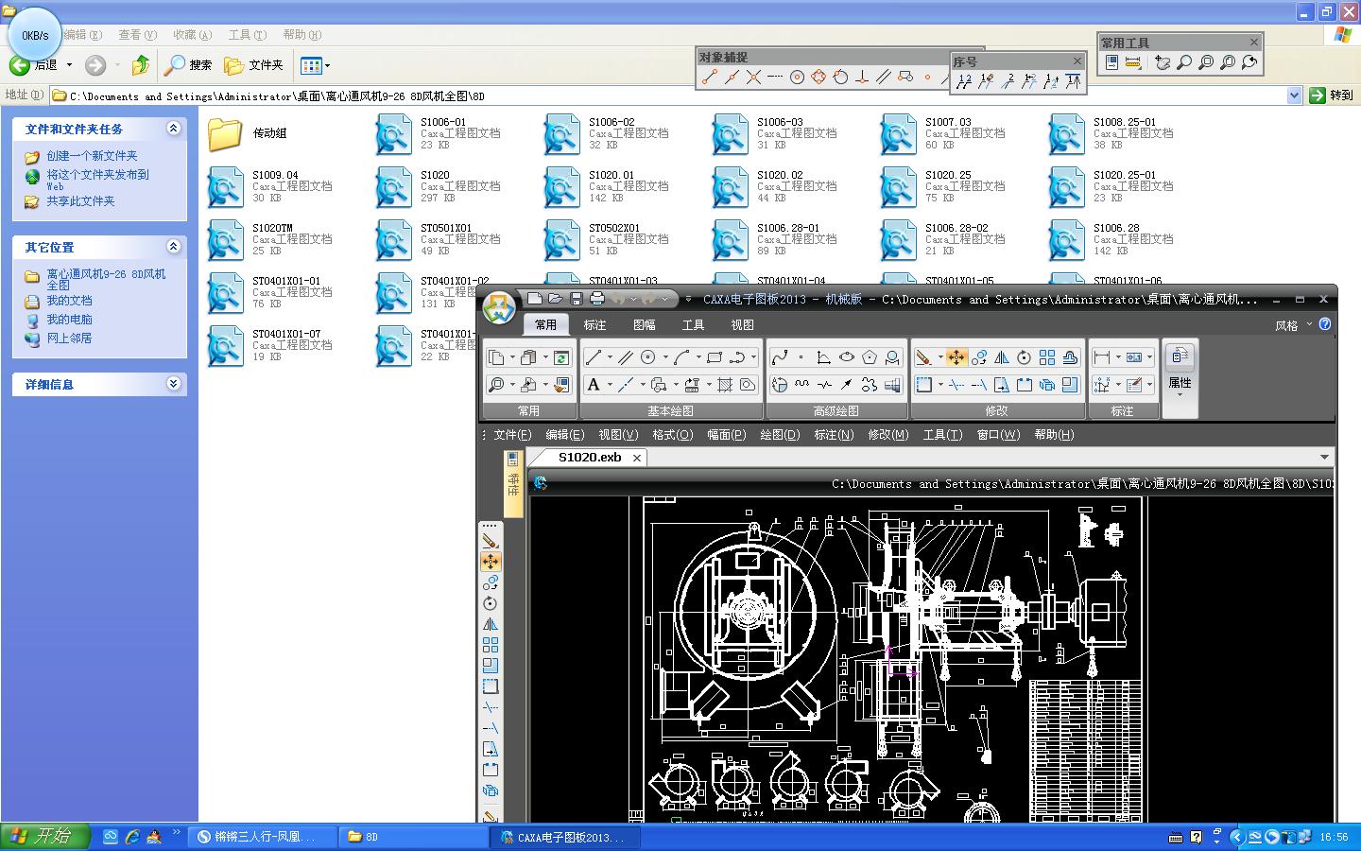Switch to the 标注 ribbon tab

pyautogui.click(x=594, y=324)
